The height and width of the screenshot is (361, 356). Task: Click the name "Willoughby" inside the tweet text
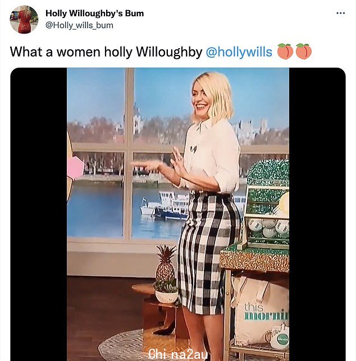(x=169, y=52)
